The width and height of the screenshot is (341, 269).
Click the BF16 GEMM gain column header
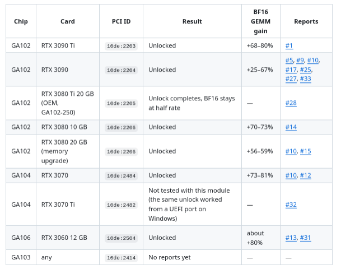tap(260, 21)
